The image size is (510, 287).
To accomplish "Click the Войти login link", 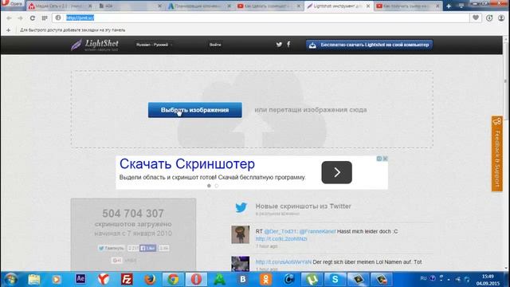I will point(215,45).
